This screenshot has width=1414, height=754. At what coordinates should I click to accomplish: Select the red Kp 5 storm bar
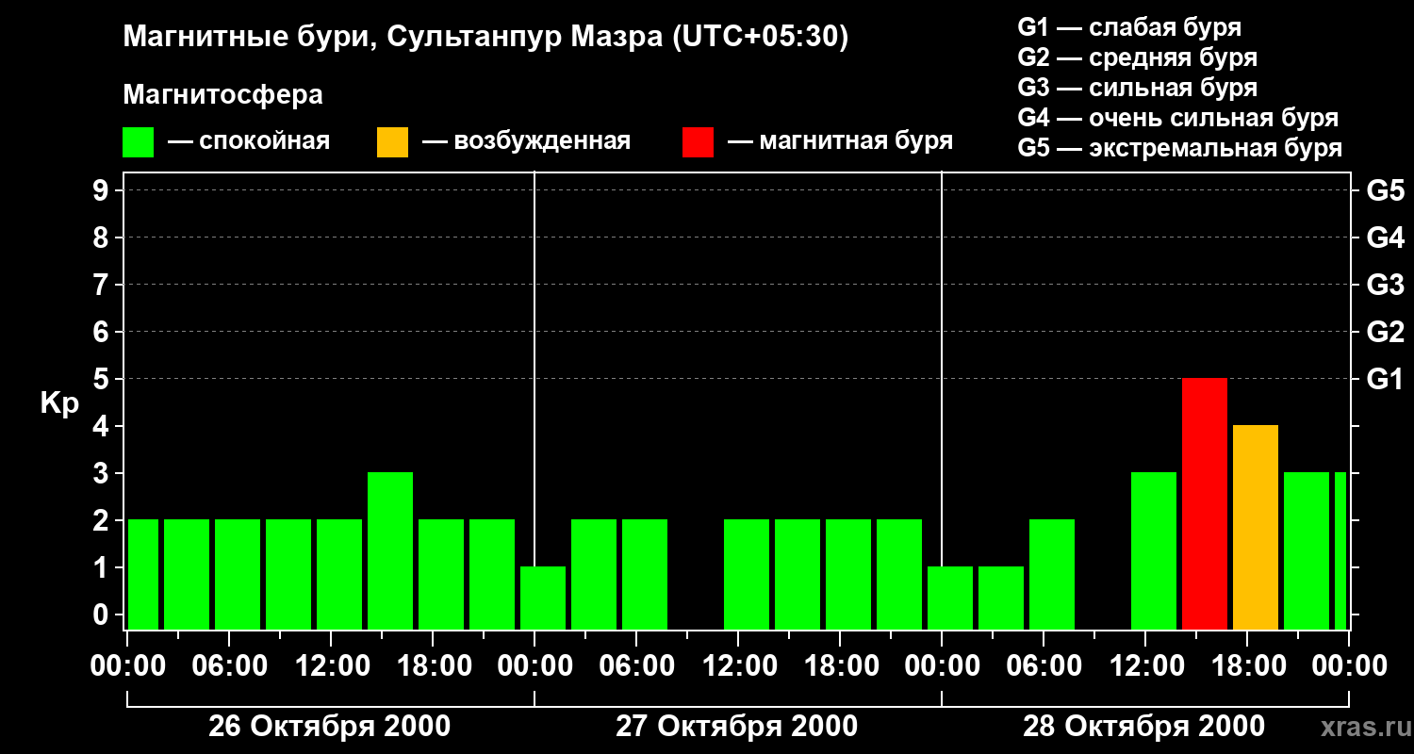click(x=1205, y=503)
